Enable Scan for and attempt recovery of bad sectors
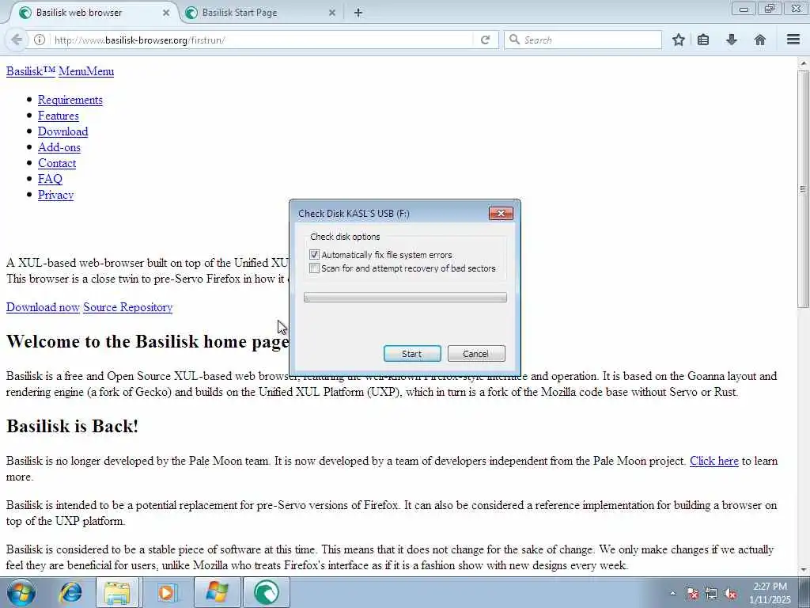Image resolution: width=810 pixels, height=608 pixels. [314, 268]
